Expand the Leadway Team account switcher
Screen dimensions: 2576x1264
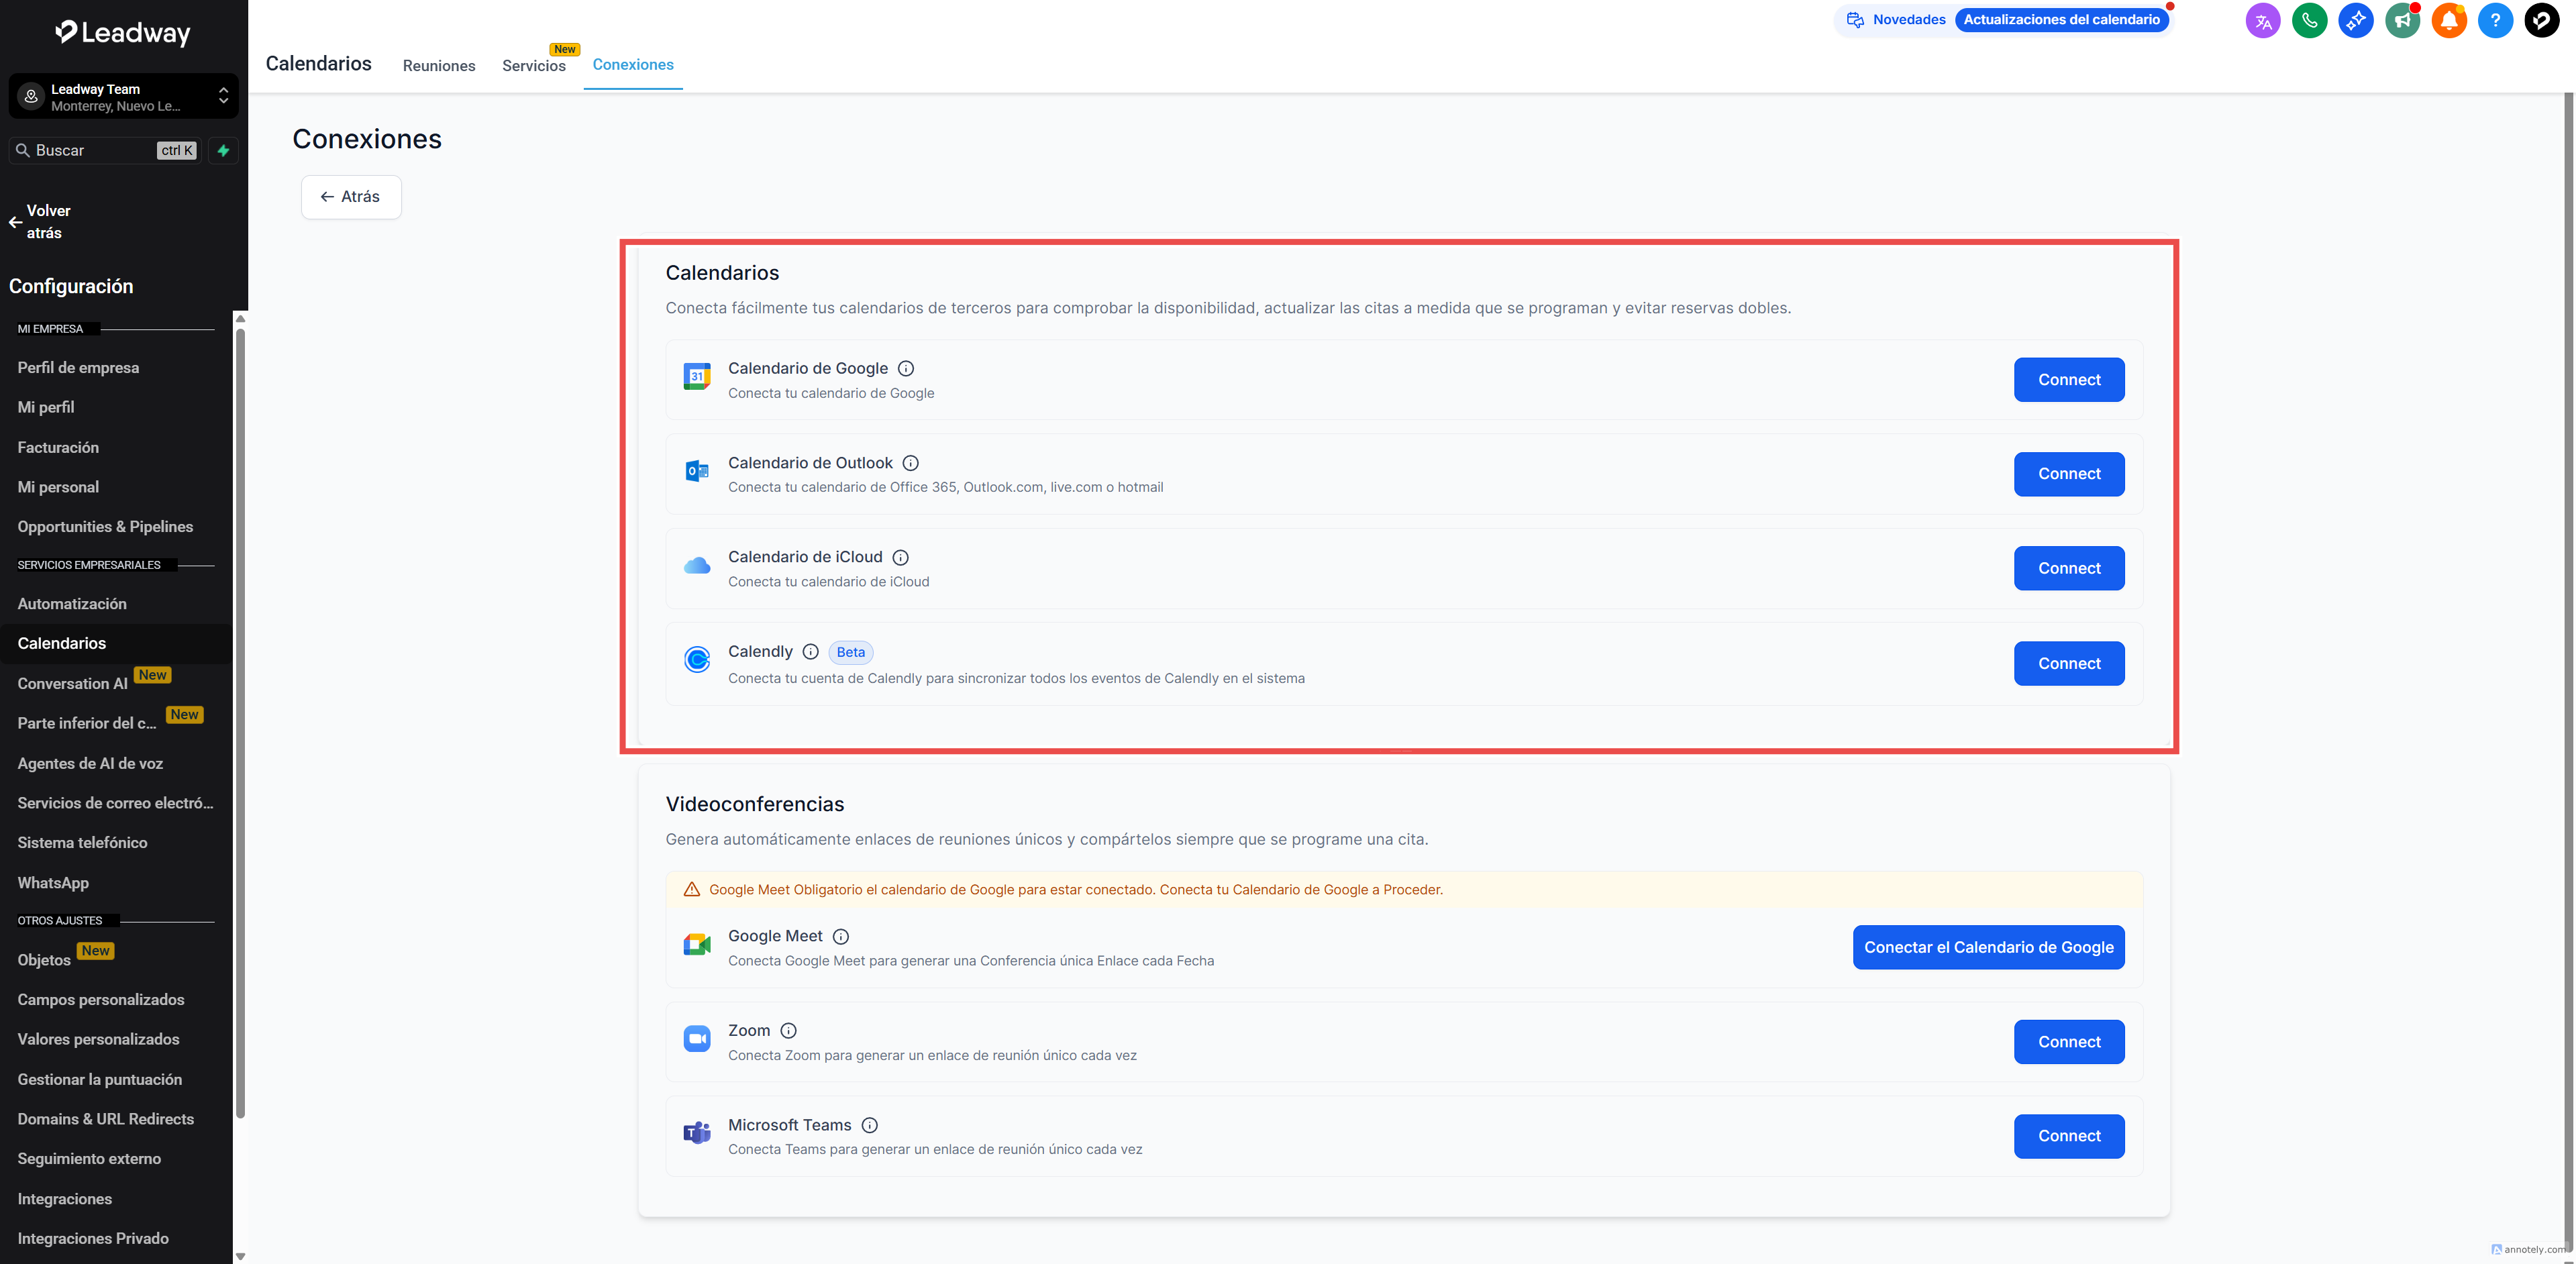[x=123, y=97]
